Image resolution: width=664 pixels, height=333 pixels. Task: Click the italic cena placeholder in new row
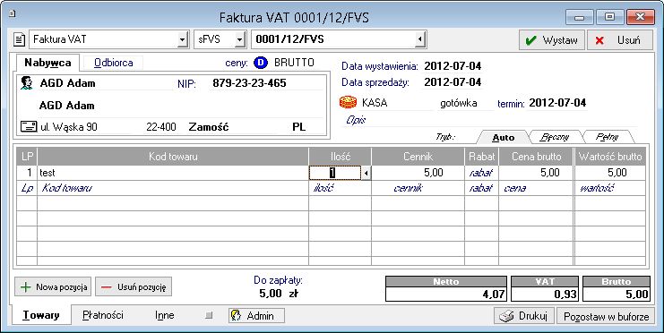(x=515, y=188)
